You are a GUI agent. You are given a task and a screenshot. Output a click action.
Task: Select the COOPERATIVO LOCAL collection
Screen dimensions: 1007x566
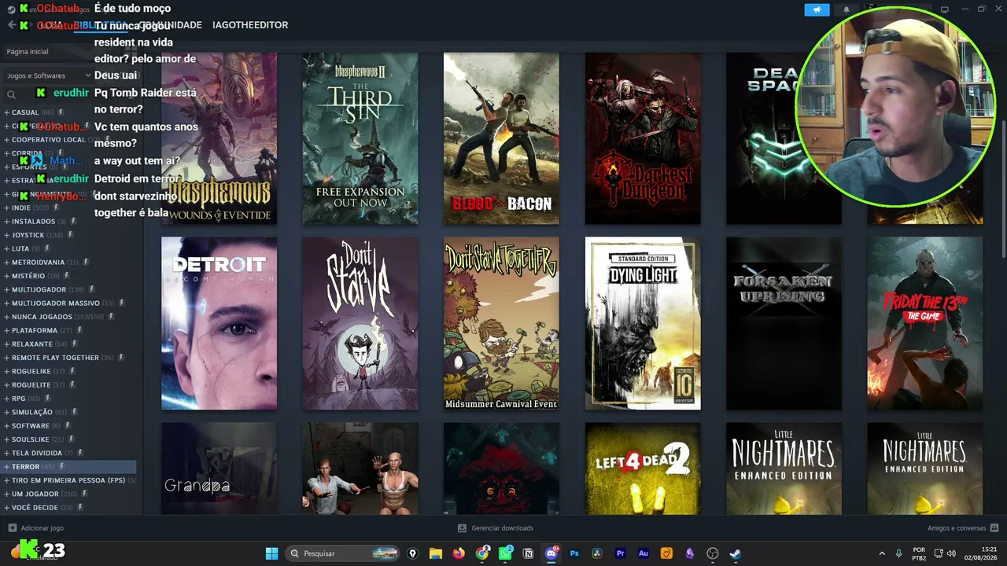69,140
